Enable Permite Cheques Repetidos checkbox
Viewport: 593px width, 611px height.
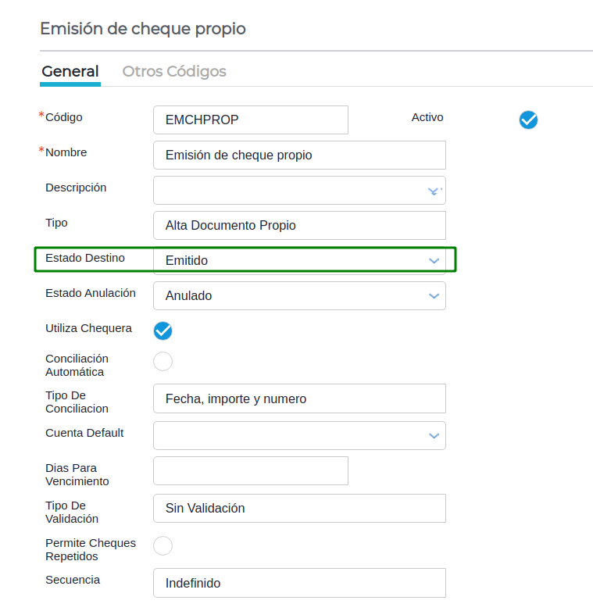pos(163,545)
